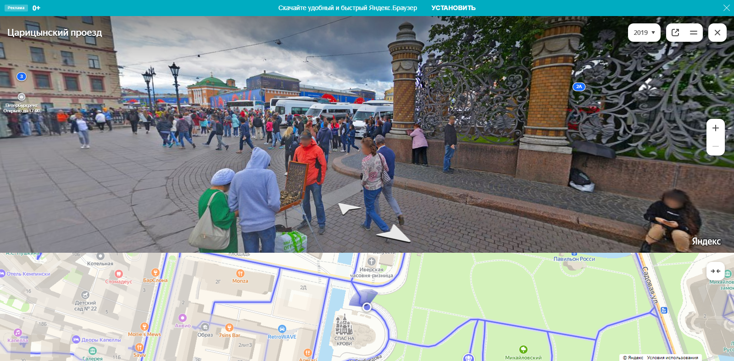The width and height of the screenshot is (734, 361).
Task: Select the 7sins Bar map marker
Action: tap(229, 328)
